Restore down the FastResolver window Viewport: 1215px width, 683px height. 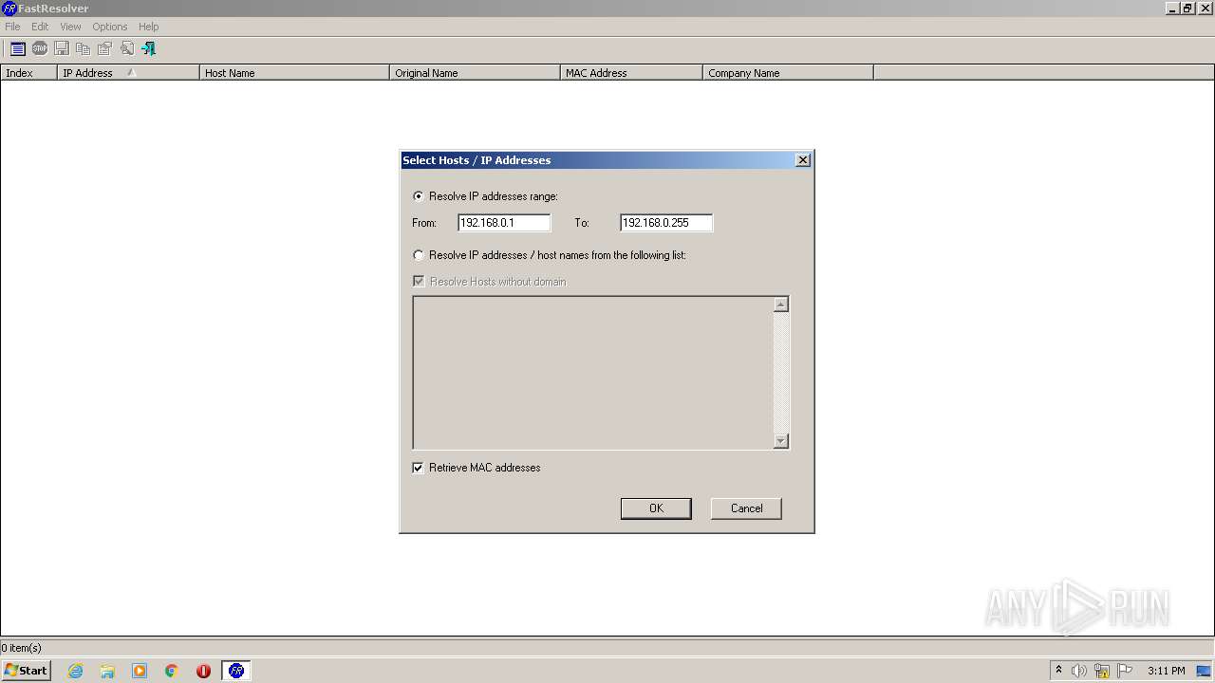(1187, 9)
